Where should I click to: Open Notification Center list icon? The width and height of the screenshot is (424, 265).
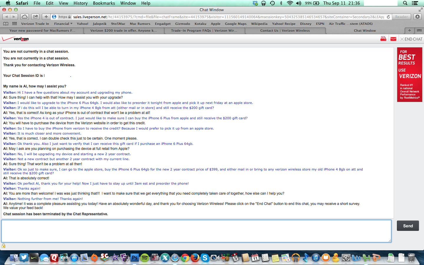click(415, 3)
